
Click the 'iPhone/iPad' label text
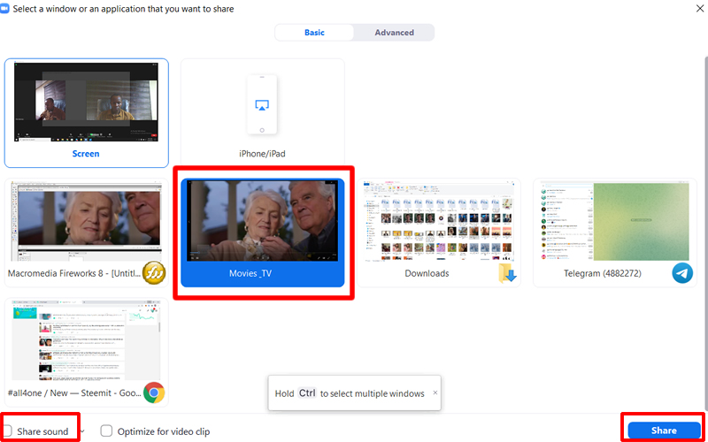(262, 154)
